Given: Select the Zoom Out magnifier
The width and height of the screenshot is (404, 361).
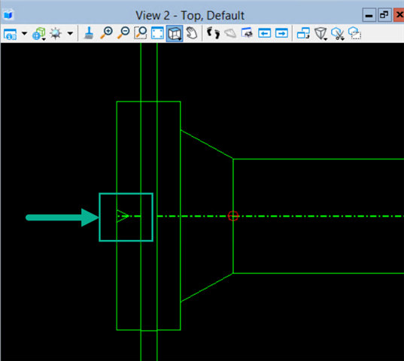Looking at the screenshot, I should [123, 33].
